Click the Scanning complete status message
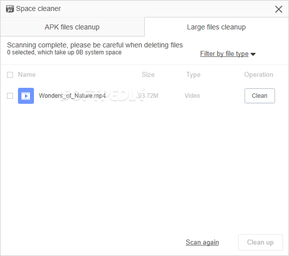This screenshot has width=289, height=256. [x=95, y=45]
